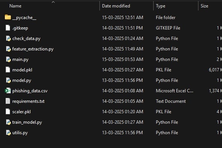Select the model.py file name
The height and width of the screenshot is (148, 222).
point(22,80)
